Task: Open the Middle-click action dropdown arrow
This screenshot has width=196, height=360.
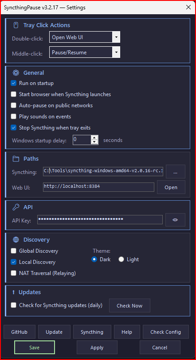Action: 116,53
